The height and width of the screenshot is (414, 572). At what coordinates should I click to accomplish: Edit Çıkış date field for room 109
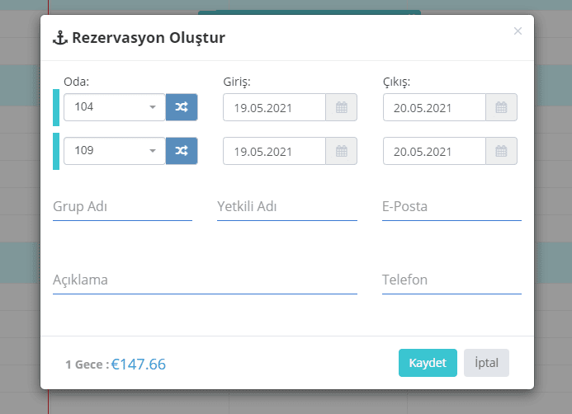434,151
